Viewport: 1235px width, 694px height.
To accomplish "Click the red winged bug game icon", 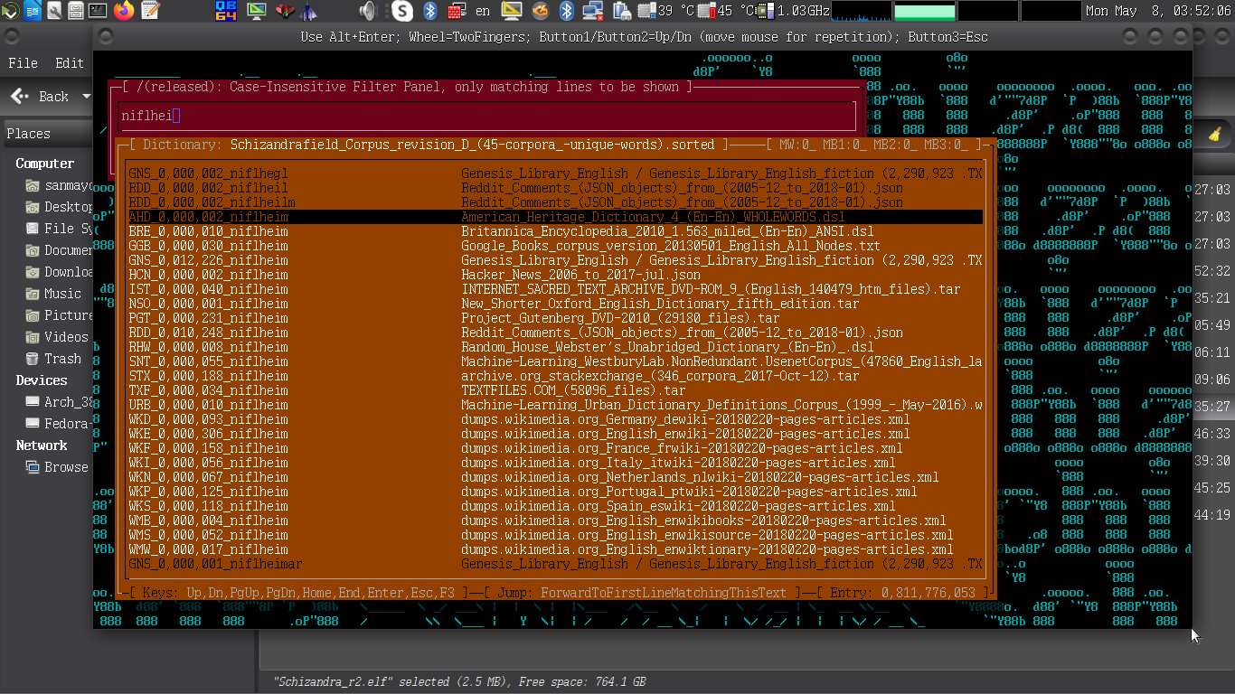I will click(284, 11).
